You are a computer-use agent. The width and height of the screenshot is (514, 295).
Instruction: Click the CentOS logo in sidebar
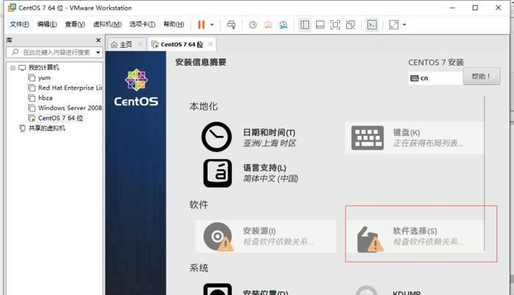[136, 87]
